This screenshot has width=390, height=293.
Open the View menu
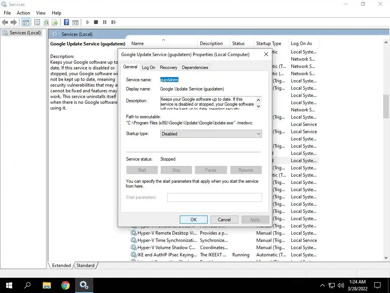pyautogui.click(x=41, y=13)
